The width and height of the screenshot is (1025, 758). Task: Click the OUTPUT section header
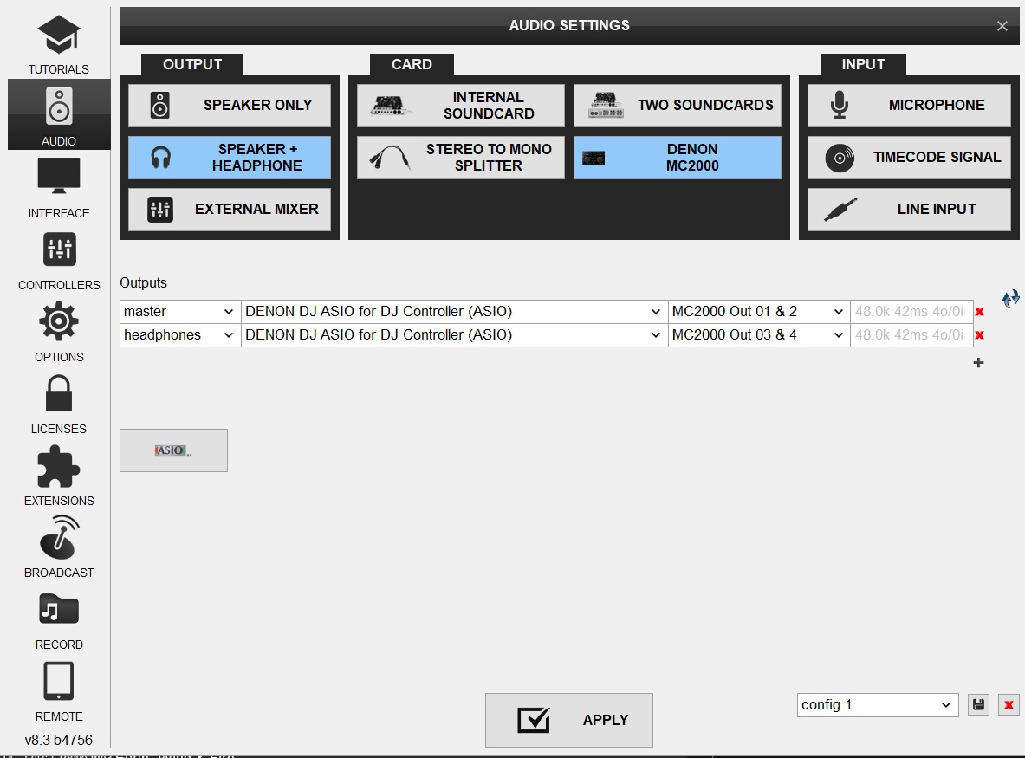coord(192,65)
